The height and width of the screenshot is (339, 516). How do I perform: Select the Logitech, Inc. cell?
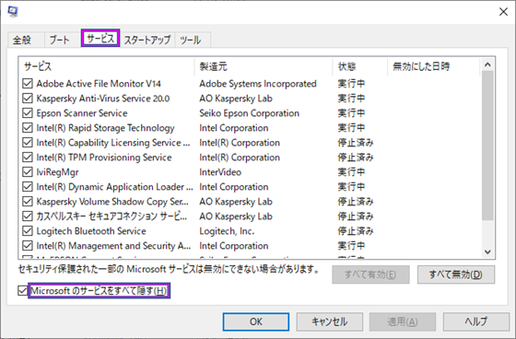point(227,231)
